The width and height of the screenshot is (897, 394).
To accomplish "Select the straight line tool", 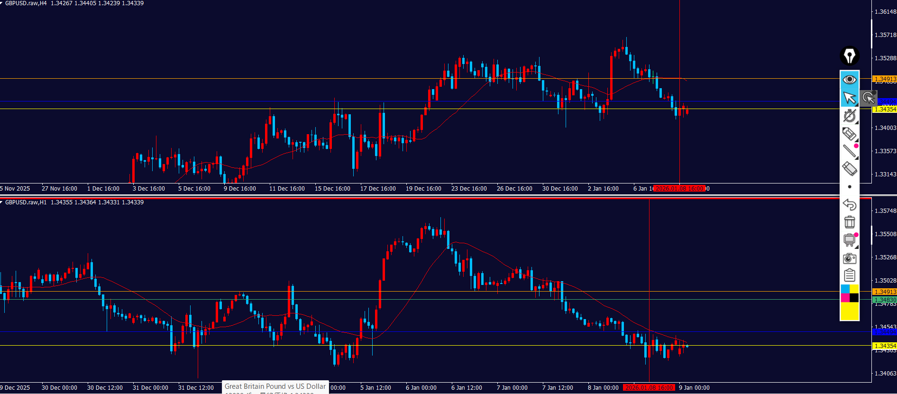I will pos(849,151).
